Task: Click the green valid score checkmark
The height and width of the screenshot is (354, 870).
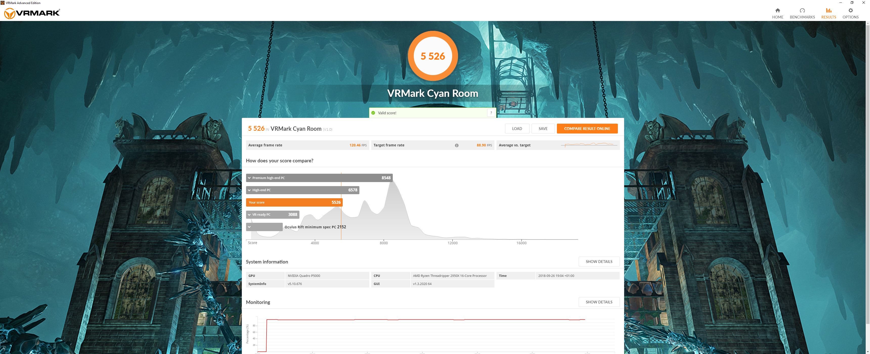Action: [373, 113]
